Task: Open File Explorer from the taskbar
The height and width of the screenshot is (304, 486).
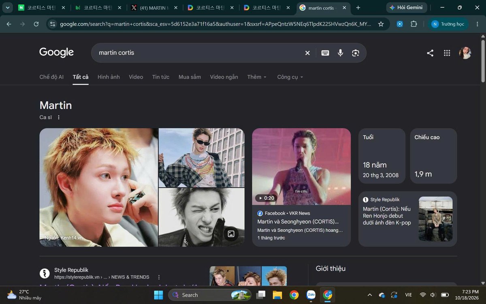Action: pyautogui.click(x=277, y=295)
